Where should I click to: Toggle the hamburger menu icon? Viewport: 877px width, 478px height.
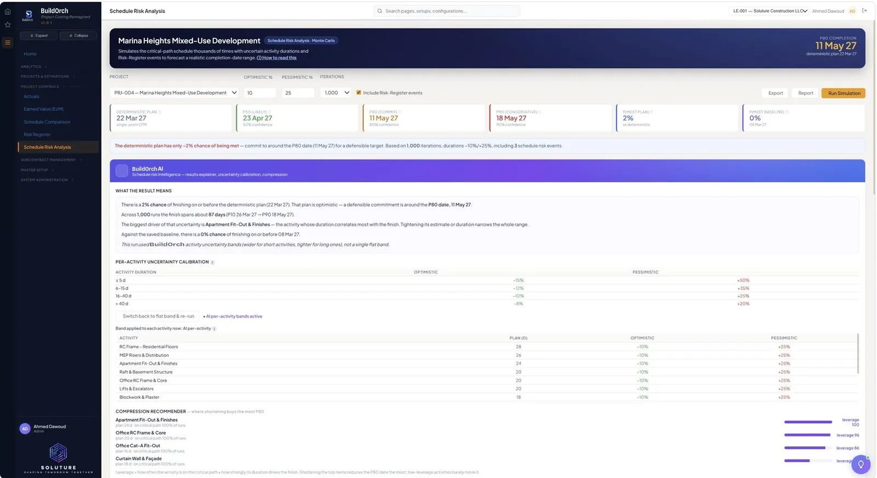pyautogui.click(x=8, y=42)
